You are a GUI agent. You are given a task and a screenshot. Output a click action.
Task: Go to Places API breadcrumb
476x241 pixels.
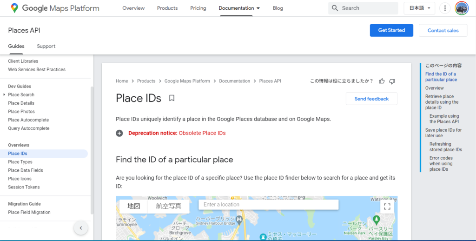pyautogui.click(x=270, y=81)
